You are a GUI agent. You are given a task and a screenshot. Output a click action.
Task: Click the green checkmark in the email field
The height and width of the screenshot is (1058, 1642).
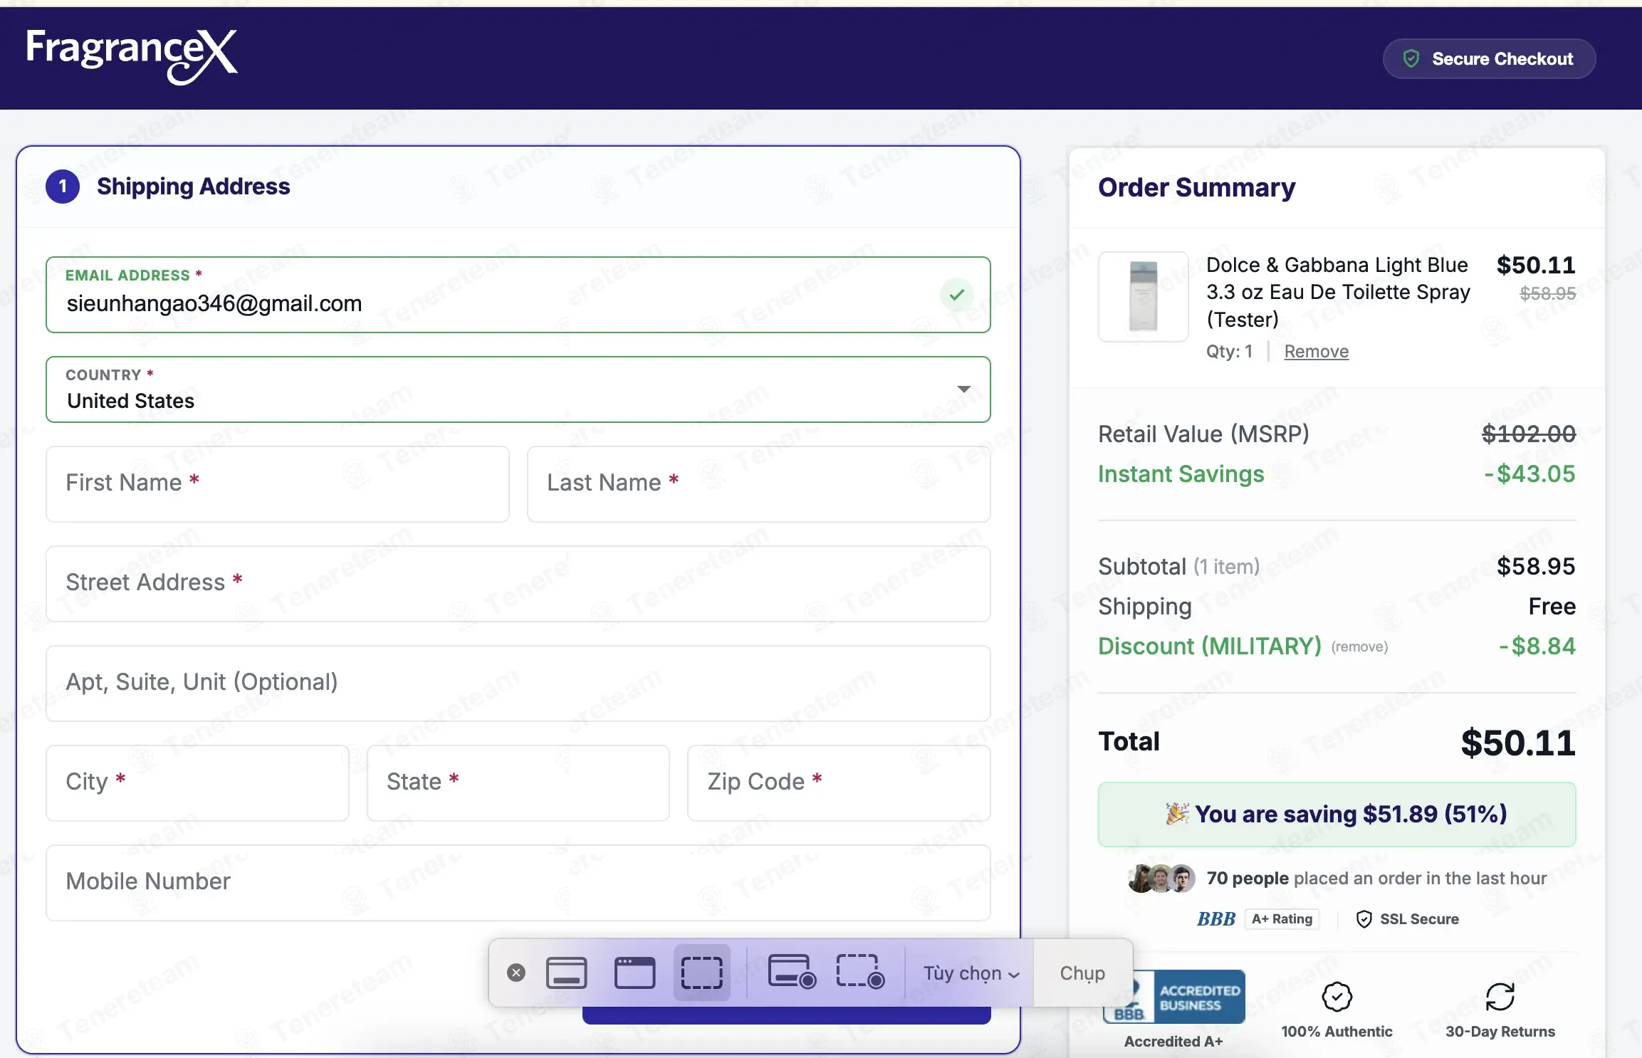tap(956, 295)
